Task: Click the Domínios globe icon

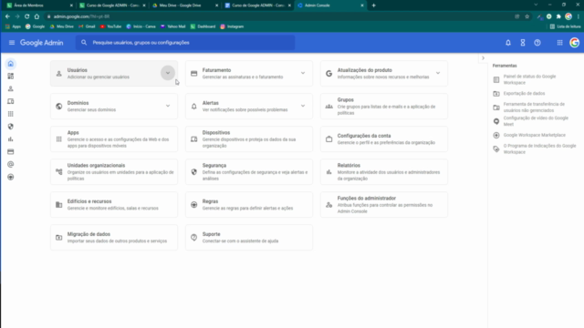Action: coord(58,107)
